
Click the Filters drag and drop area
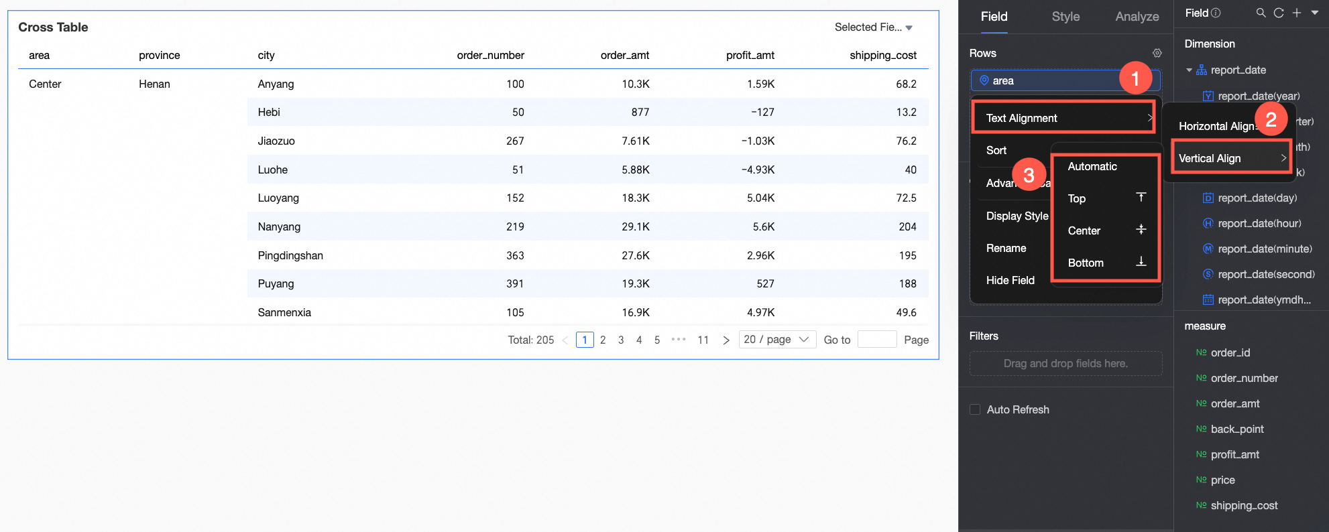1065,363
